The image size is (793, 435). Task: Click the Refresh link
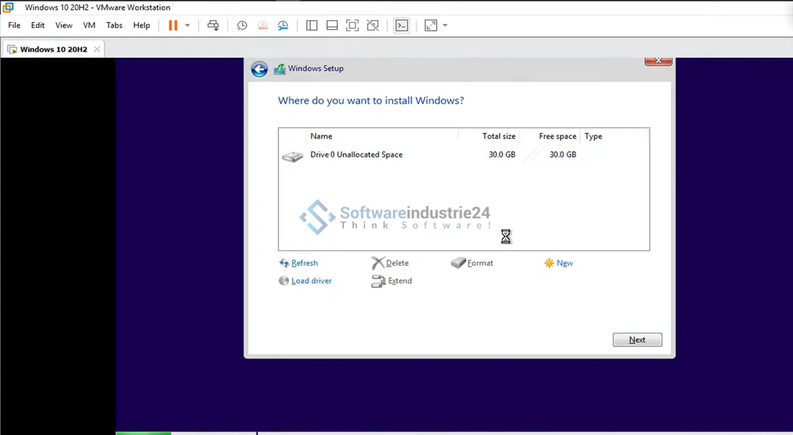point(304,264)
